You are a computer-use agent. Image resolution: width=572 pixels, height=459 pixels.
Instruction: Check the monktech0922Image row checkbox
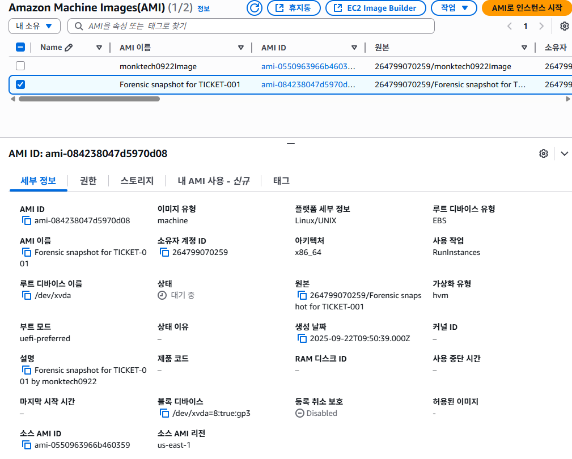[x=20, y=66]
